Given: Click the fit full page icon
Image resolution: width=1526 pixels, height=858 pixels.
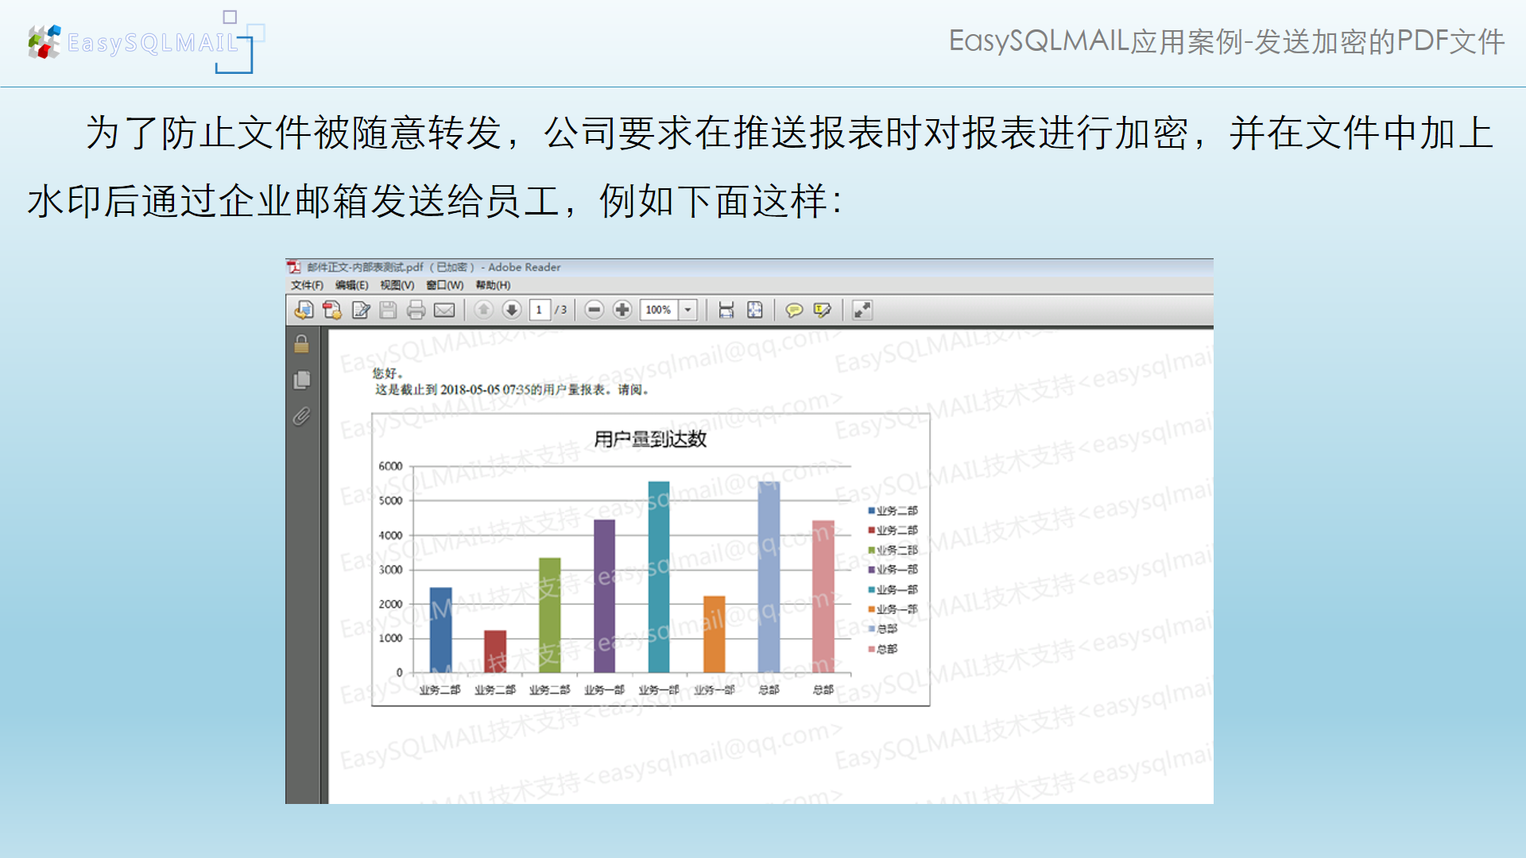Looking at the screenshot, I should [755, 310].
